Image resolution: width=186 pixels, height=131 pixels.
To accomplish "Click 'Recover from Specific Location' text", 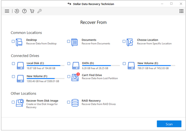I will [154, 43].
